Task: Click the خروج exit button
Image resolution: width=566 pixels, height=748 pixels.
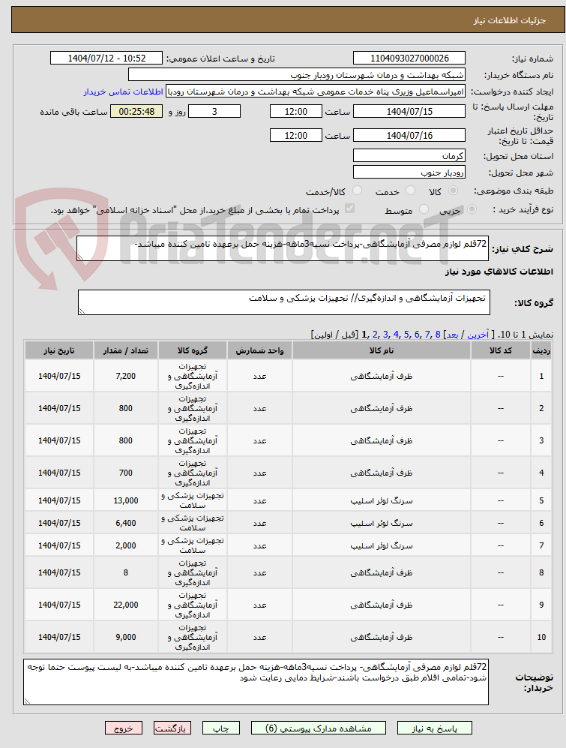Action: coord(124,728)
